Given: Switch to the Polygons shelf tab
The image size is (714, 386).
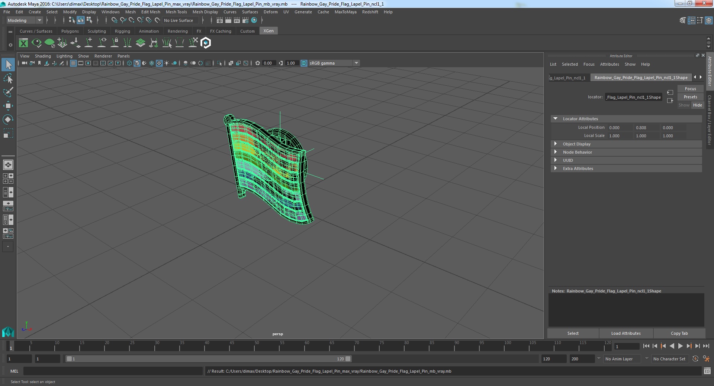Looking at the screenshot, I should click(x=70, y=31).
